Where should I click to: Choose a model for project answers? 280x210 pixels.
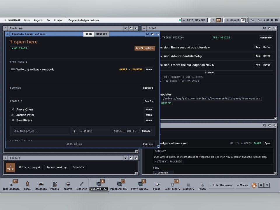[x=146, y=131]
